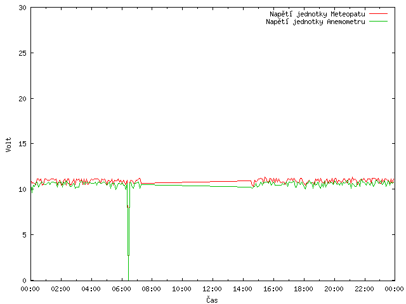Click the 06:00 time tick label
The width and height of the screenshot is (406, 304).
click(x=121, y=289)
